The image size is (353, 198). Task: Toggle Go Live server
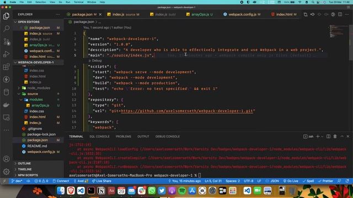(x=291, y=181)
